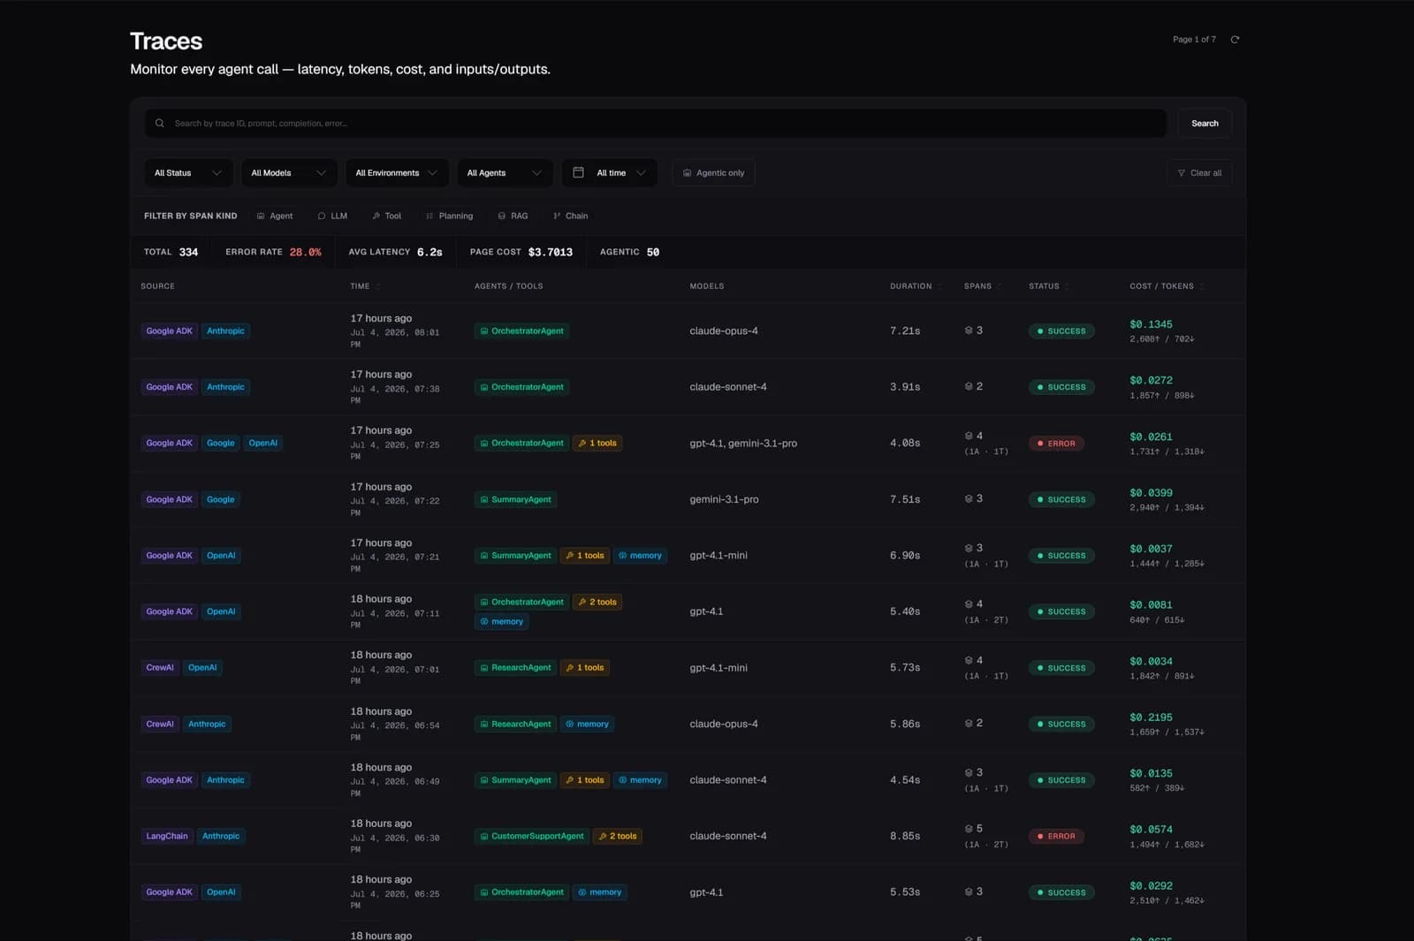Click the Page Cost $3.7013 statistic

(521, 252)
